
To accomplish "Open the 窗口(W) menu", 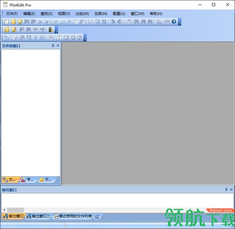I will [x=137, y=14].
